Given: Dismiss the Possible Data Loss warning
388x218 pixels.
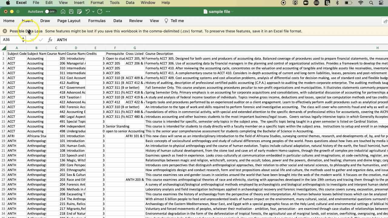Looking at the screenshot, I should click(5, 31).
